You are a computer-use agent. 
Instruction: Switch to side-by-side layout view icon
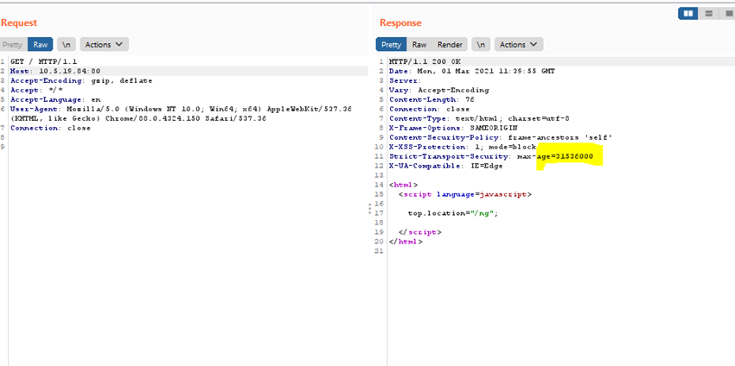[688, 14]
